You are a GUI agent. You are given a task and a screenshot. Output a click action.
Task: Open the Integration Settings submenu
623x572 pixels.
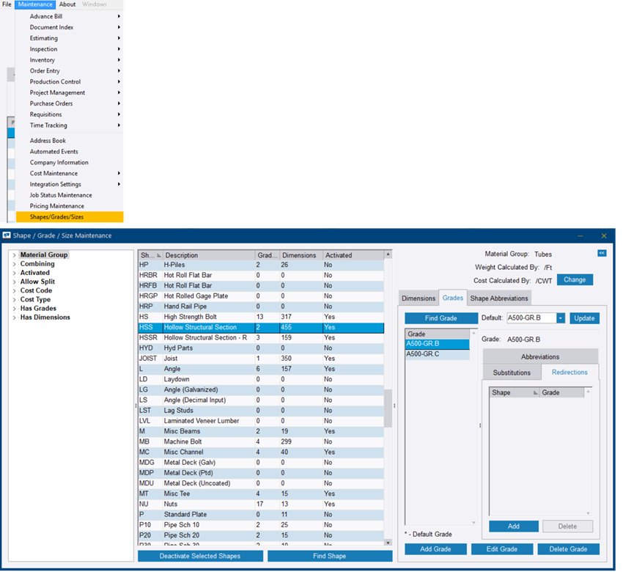pyautogui.click(x=70, y=185)
